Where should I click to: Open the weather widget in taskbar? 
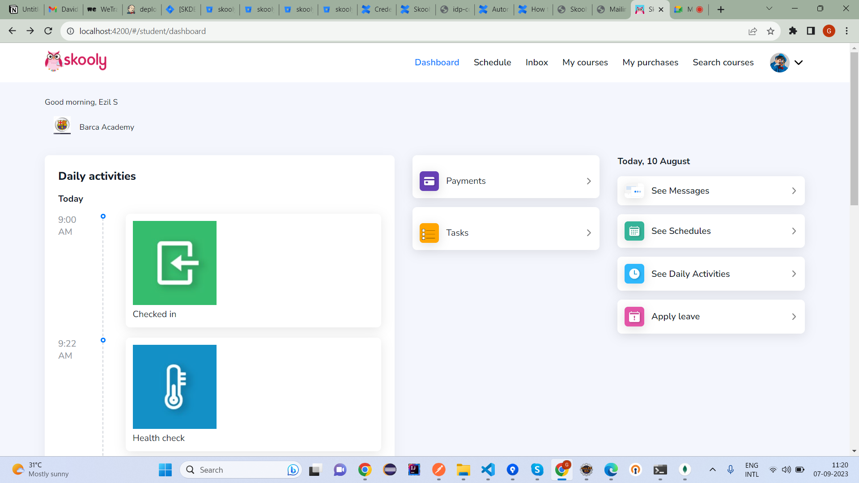[x=40, y=470]
